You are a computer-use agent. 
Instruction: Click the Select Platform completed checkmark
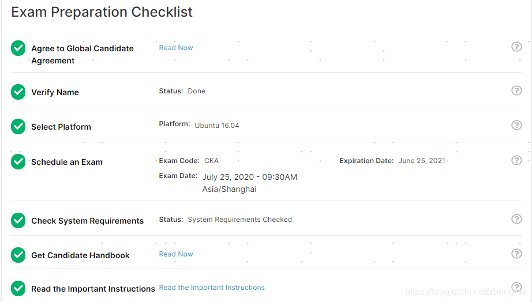(18, 126)
